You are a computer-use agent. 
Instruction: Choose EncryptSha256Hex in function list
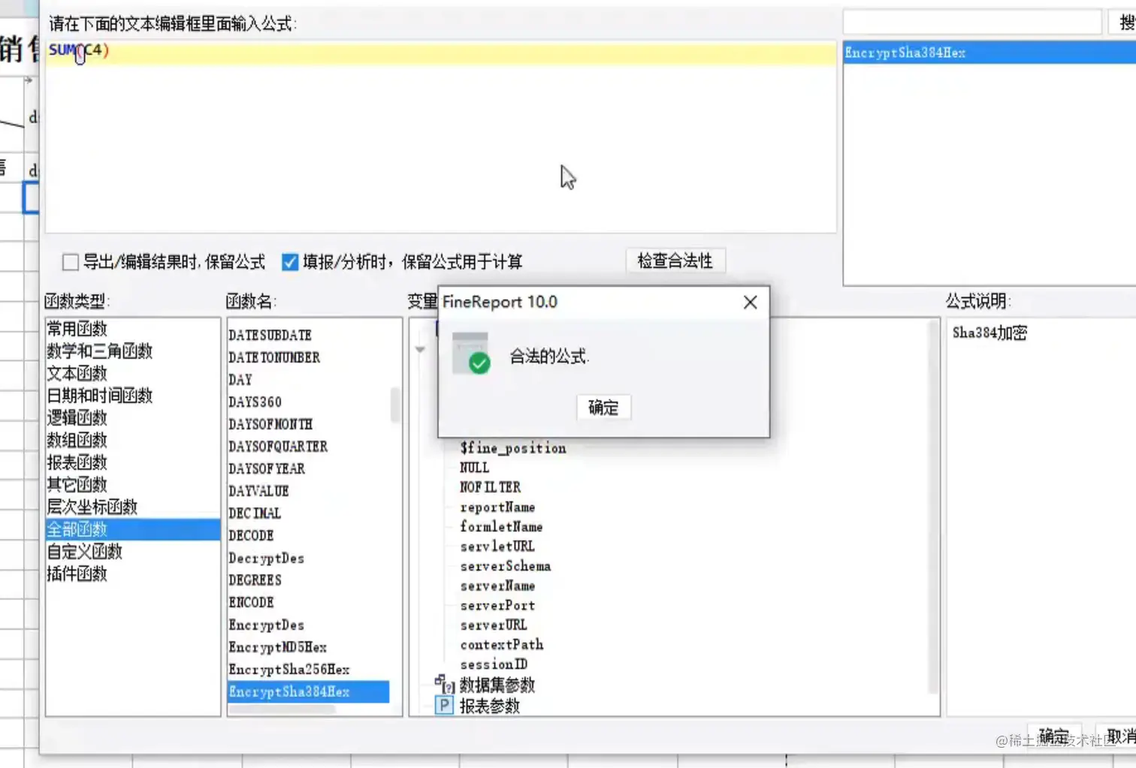pos(308,669)
